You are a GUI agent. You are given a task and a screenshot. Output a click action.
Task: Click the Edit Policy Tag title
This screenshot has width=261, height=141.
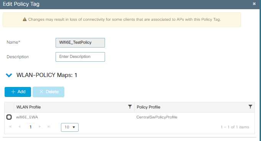(21, 4)
